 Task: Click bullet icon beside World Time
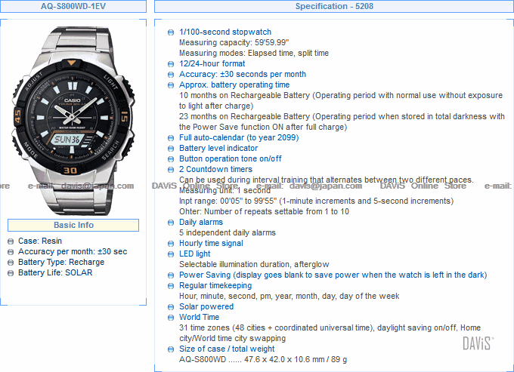(x=171, y=318)
